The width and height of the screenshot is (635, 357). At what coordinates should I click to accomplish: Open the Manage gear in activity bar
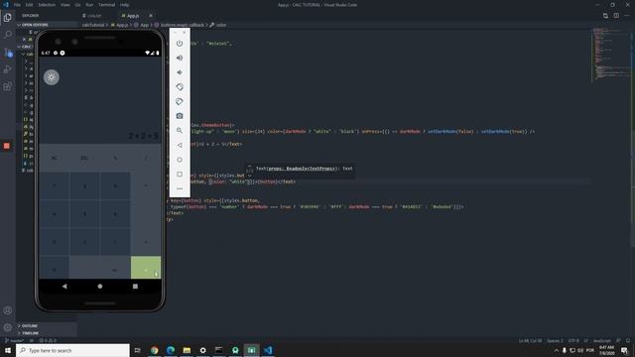(7, 327)
